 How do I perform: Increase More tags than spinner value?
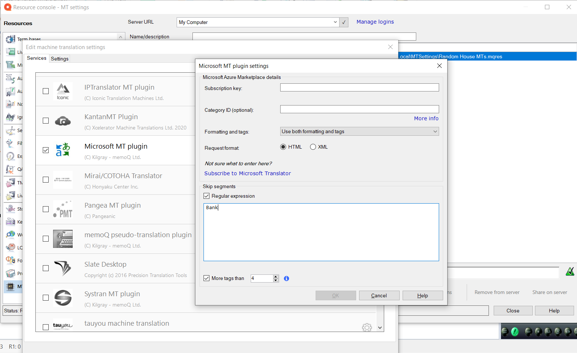click(x=276, y=277)
